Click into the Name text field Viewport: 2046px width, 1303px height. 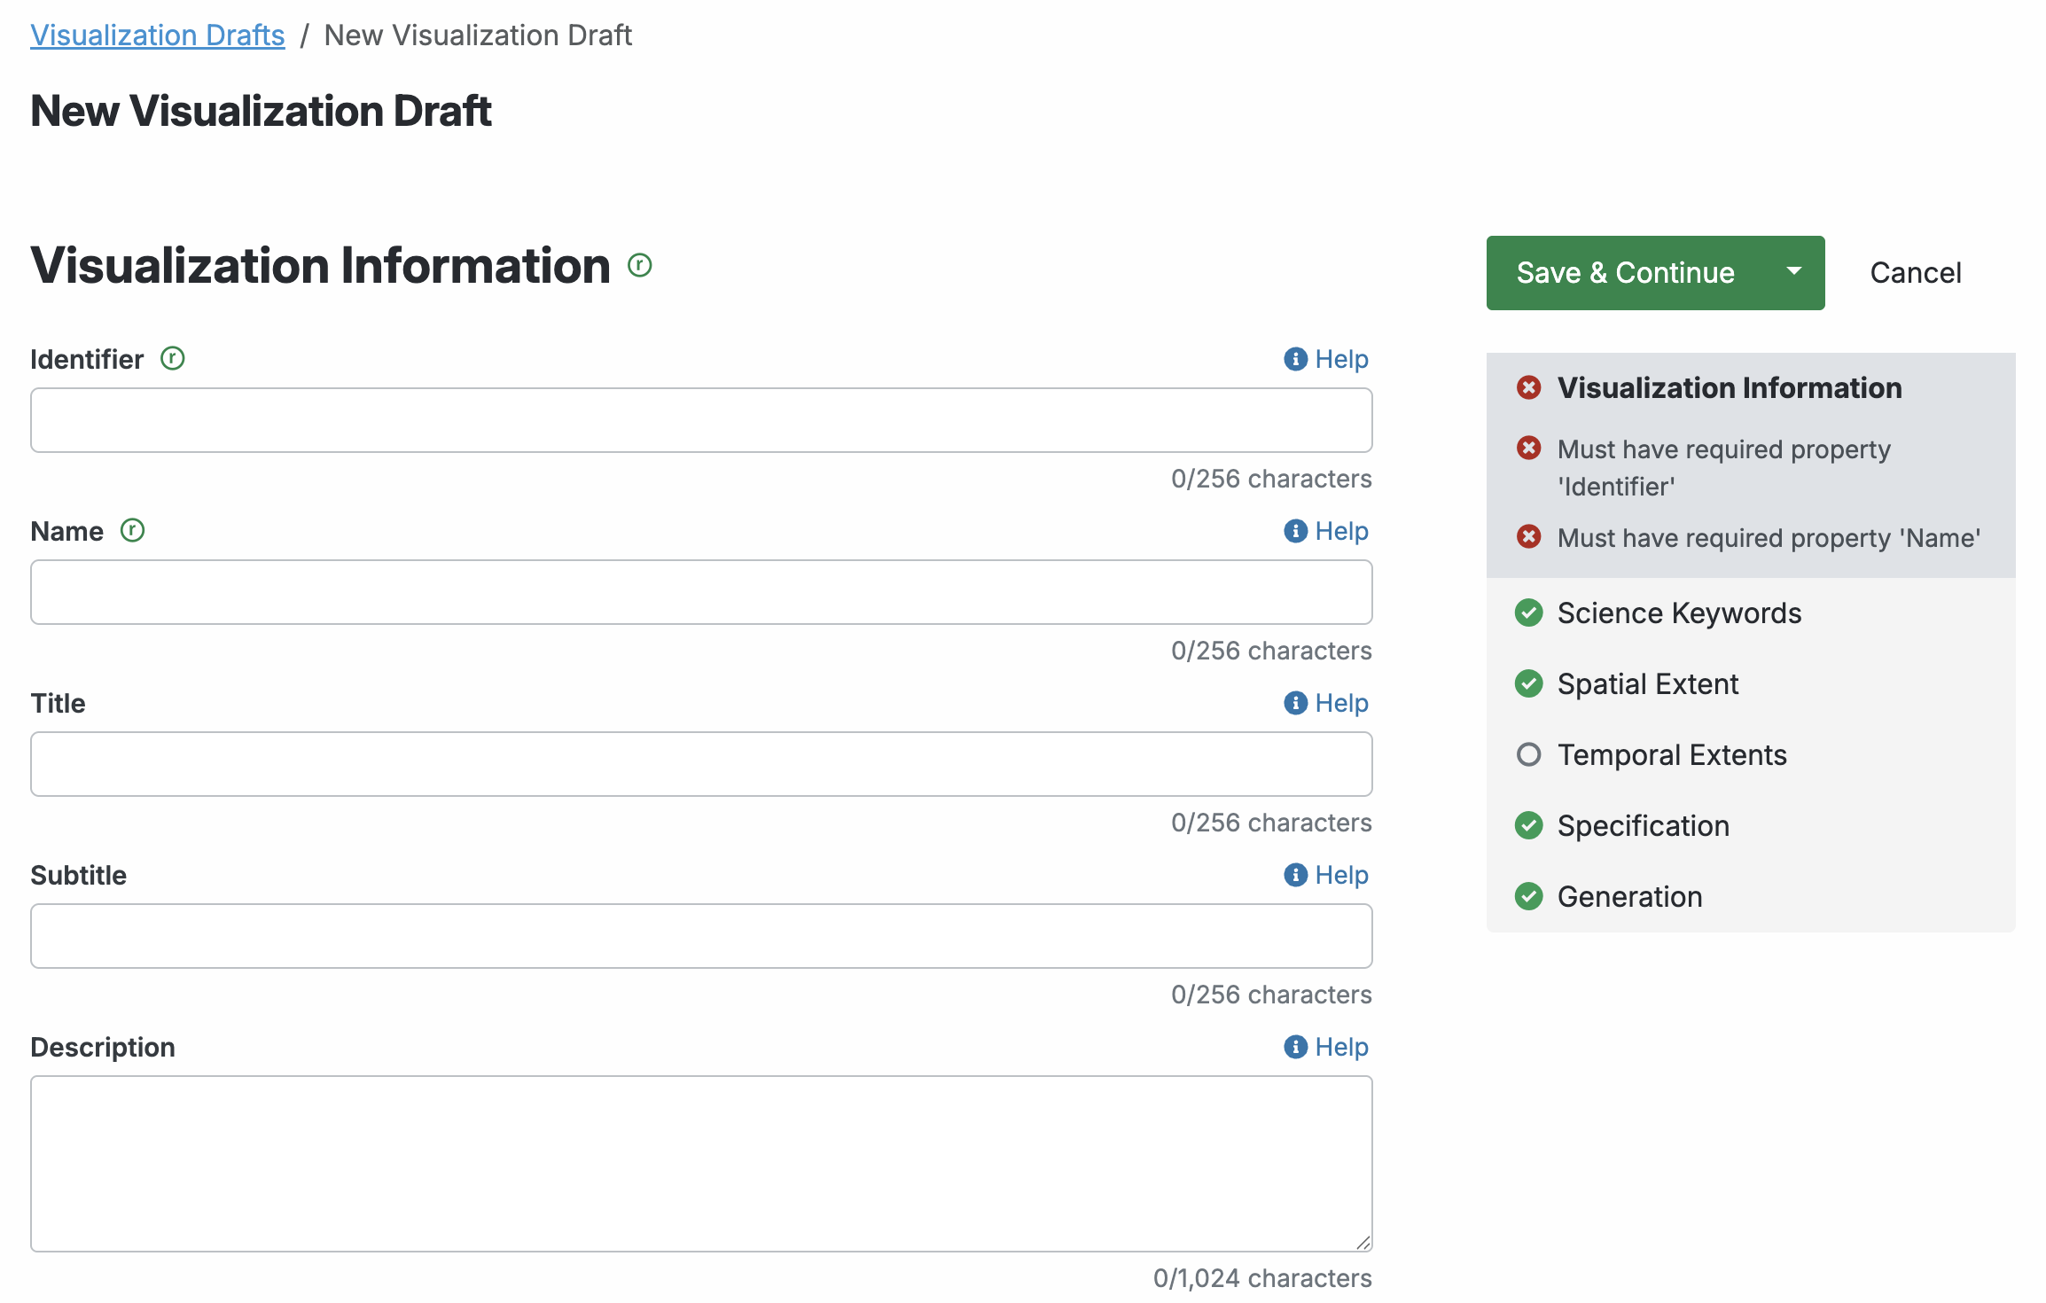tap(700, 592)
